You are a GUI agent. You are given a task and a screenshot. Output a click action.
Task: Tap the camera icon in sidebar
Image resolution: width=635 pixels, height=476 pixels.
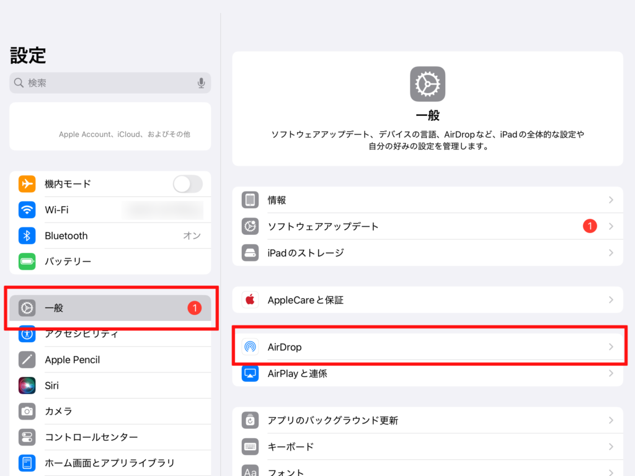tap(27, 412)
